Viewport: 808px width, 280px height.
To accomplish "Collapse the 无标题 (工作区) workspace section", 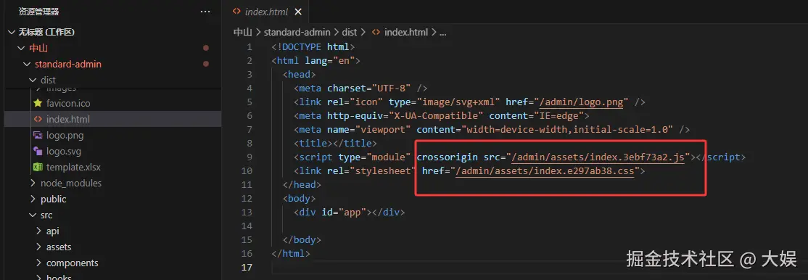I will point(12,32).
